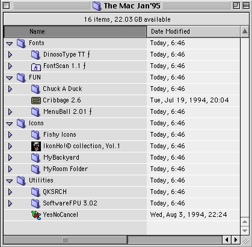Expand the FontScan 1.1 folder
The height and width of the screenshot is (247, 252).
click(10, 66)
